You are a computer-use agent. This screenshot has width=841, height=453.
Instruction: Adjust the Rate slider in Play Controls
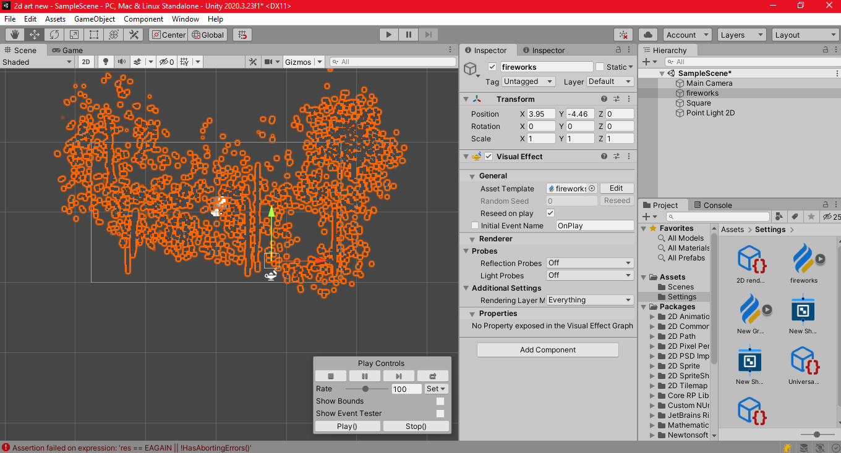click(366, 389)
